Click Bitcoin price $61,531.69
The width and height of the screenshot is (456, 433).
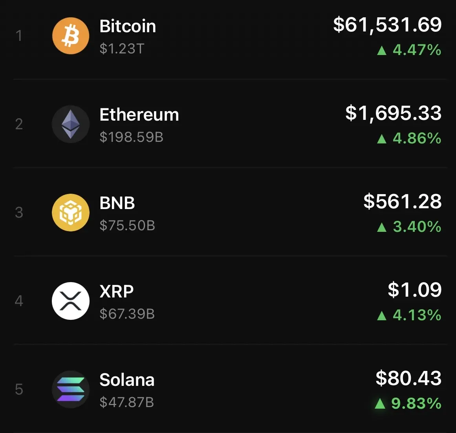click(387, 25)
